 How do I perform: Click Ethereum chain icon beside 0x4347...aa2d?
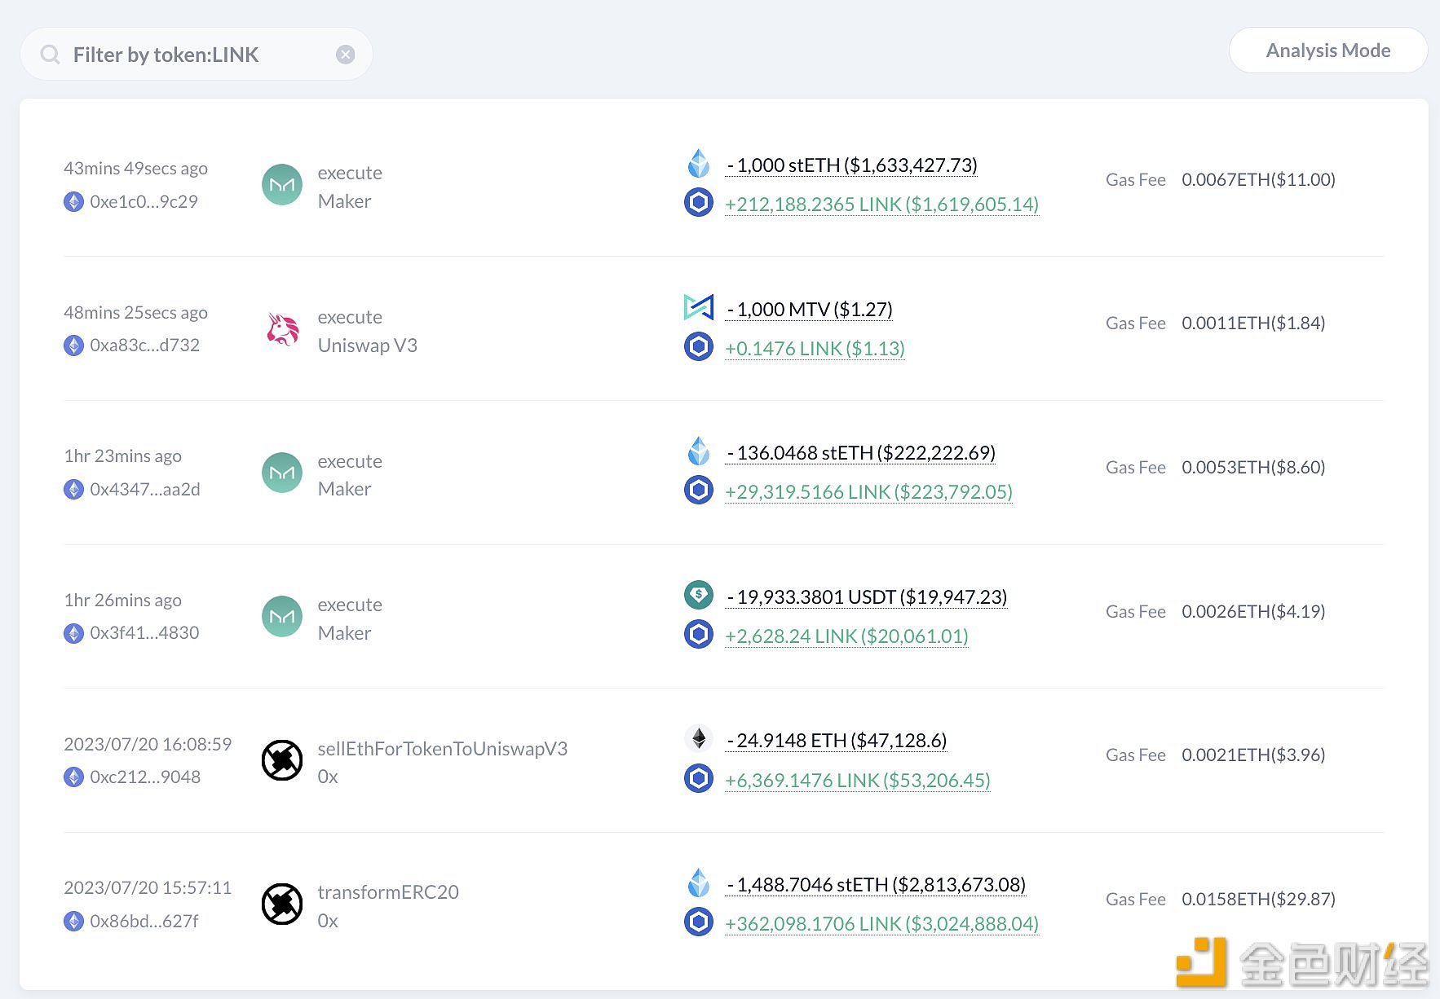click(x=73, y=489)
